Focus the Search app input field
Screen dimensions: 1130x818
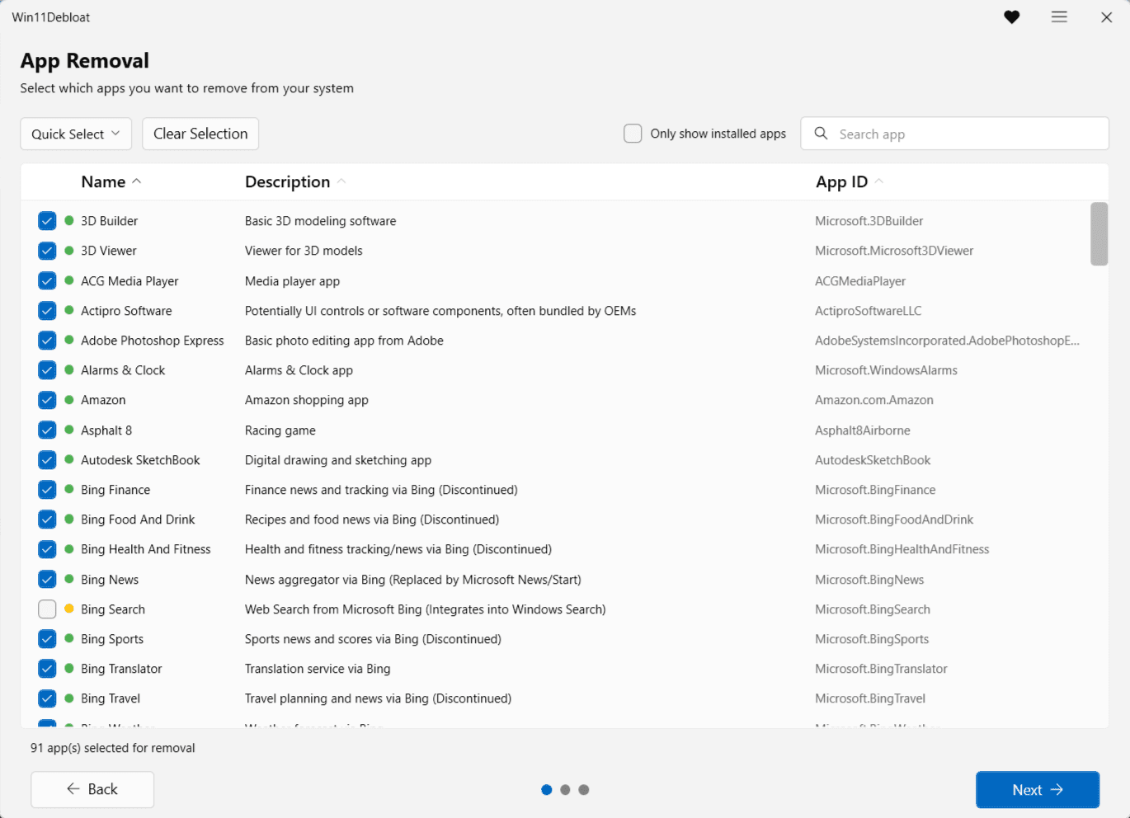pyautogui.click(x=965, y=134)
